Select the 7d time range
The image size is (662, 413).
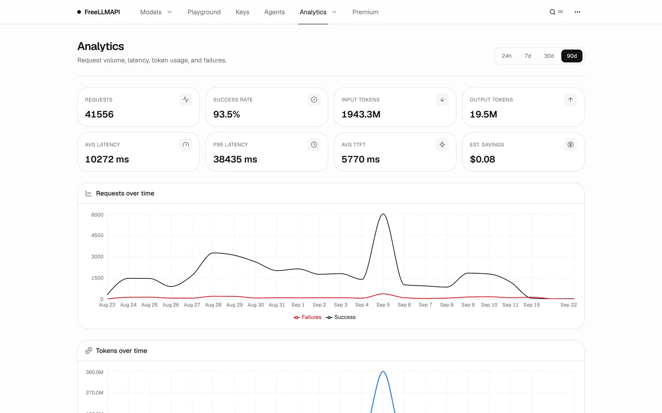click(528, 56)
